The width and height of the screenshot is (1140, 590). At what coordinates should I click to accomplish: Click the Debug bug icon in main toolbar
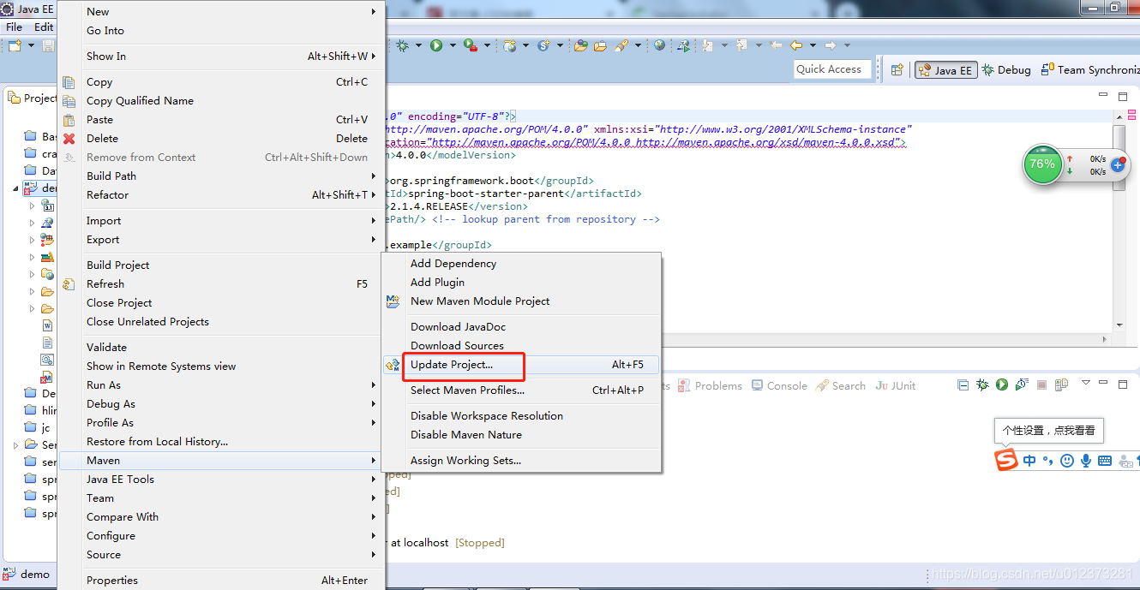tap(402, 45)
